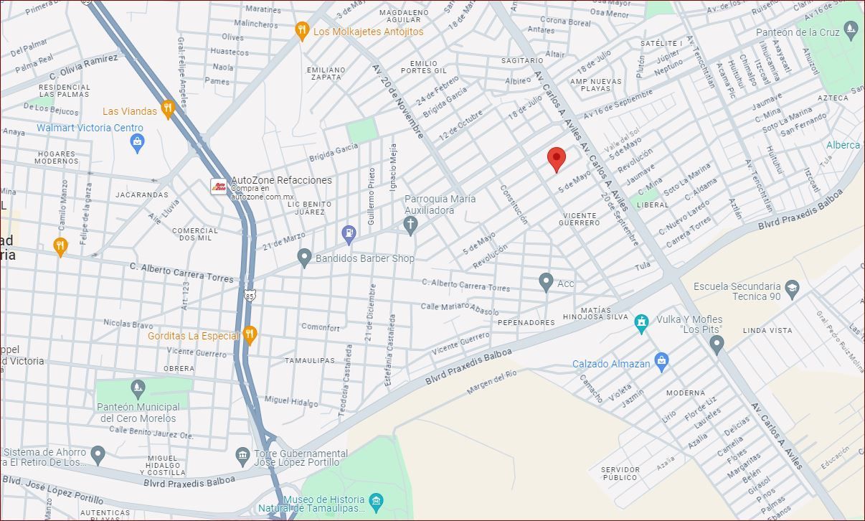The width and height of the screenshot is (865, 521).
Task: Open Gorditas La Especial restaurant marker
Action: (x=250, y=335)
